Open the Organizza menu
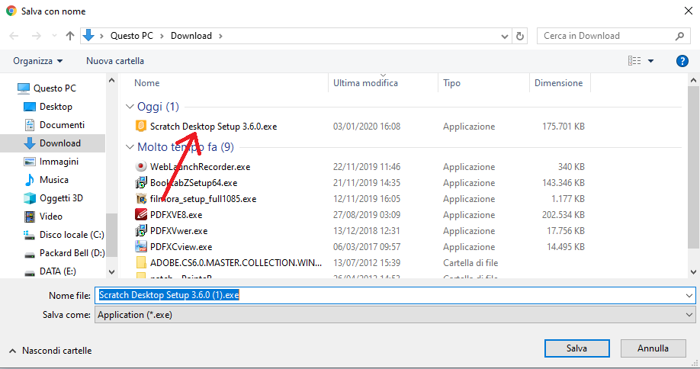This screenshot has width=700, height=369. [x=37, y=61]
